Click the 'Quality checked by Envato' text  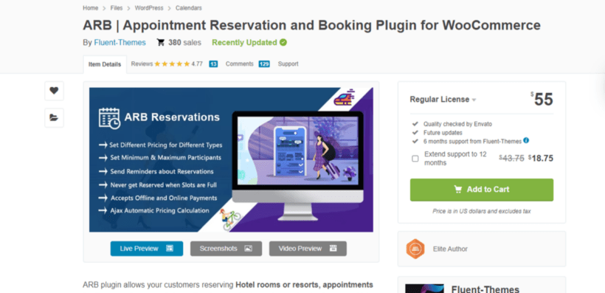(457, 124)
